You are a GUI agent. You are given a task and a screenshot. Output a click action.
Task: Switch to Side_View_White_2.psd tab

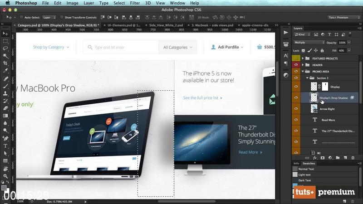pos(166,25)
